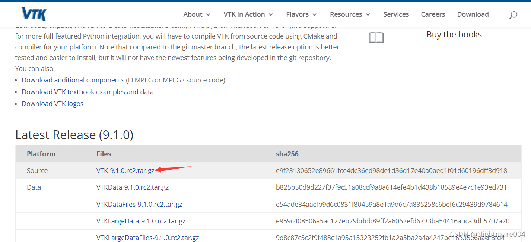Viewport: 531px width, 242px height.
Task: Download VTKLargeDataFiles-9.1.0.rc2.tar.gz
Action: tap(147, 238)
